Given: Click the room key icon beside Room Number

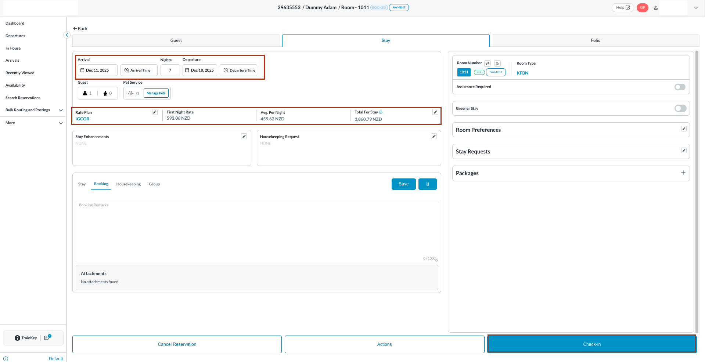Looking at the screenshot, I should click(x=488, y=64).
